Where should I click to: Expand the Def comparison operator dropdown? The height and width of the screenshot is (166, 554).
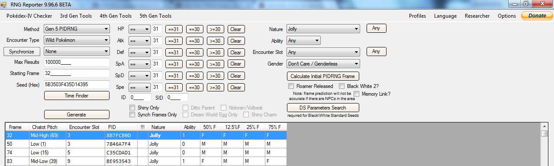coord(139,53)
